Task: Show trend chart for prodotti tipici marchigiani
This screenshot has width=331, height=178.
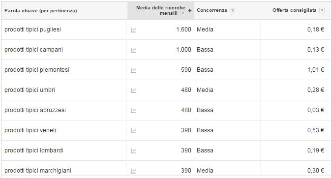Action: [x=133, y=171]
